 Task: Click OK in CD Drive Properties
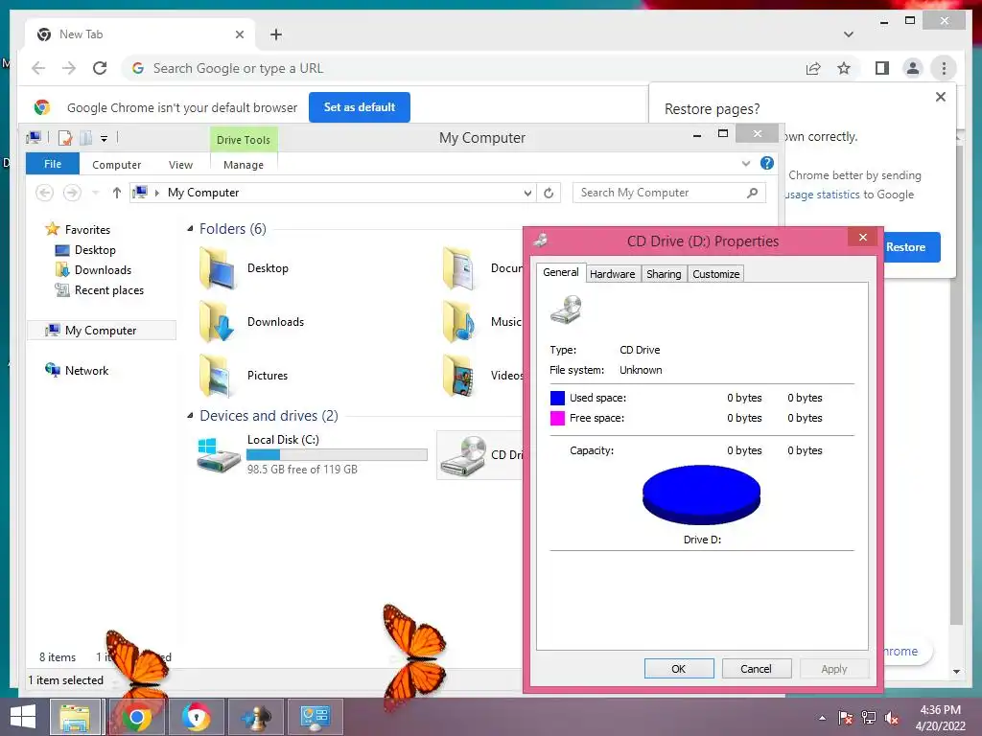[x=679, y=668]
